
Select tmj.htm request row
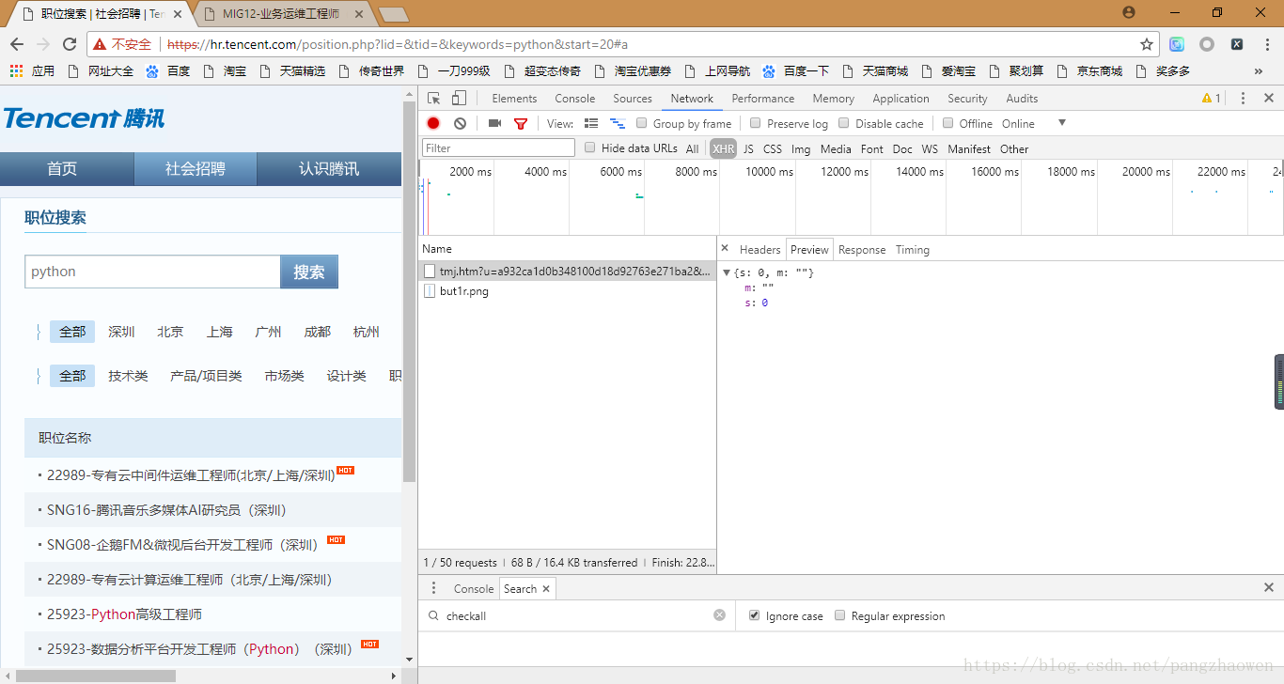(567, 271)
